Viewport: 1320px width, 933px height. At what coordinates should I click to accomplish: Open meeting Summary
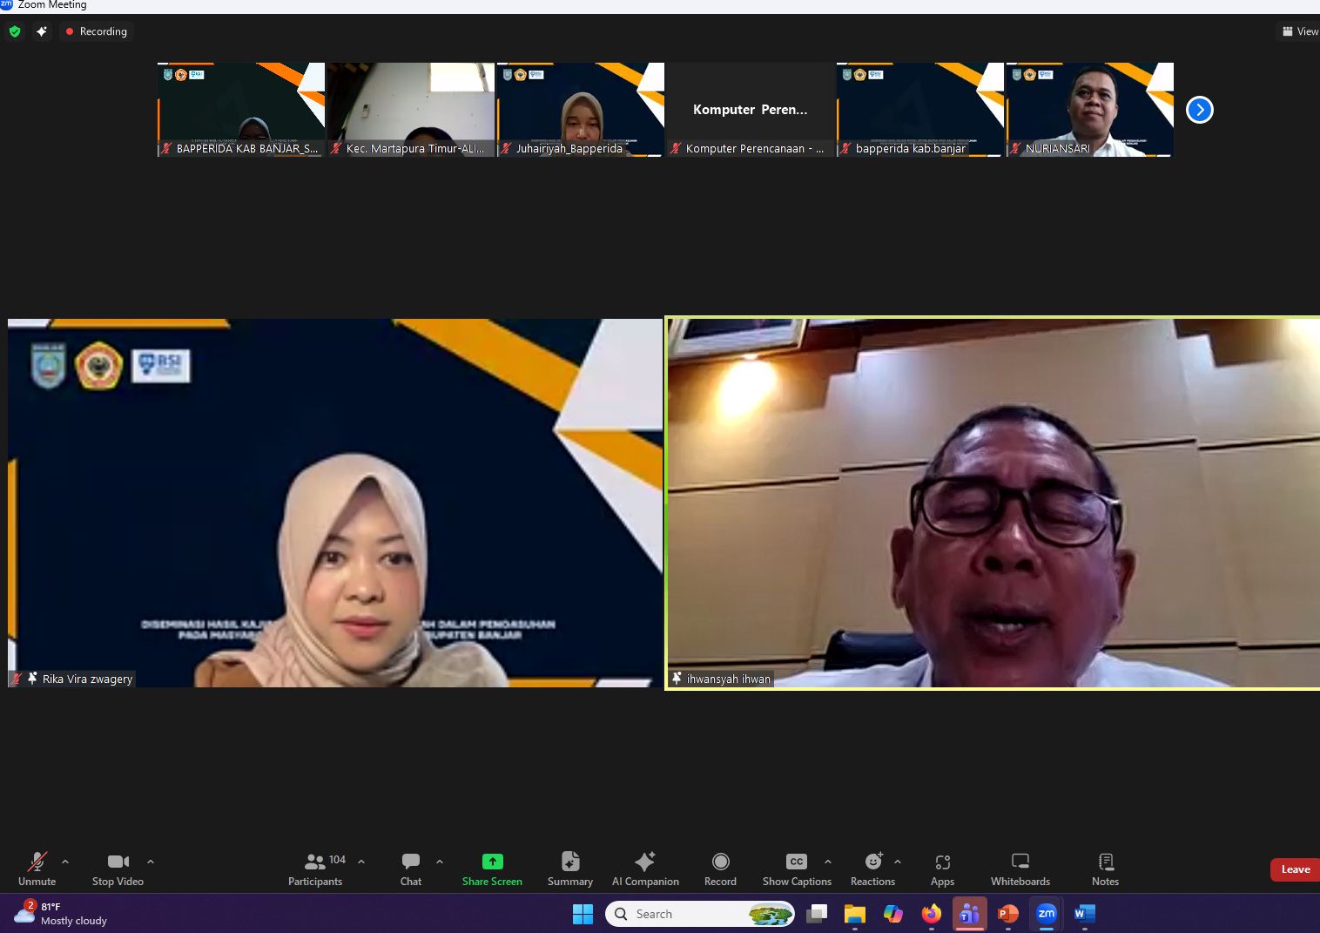tap(570, 869)
